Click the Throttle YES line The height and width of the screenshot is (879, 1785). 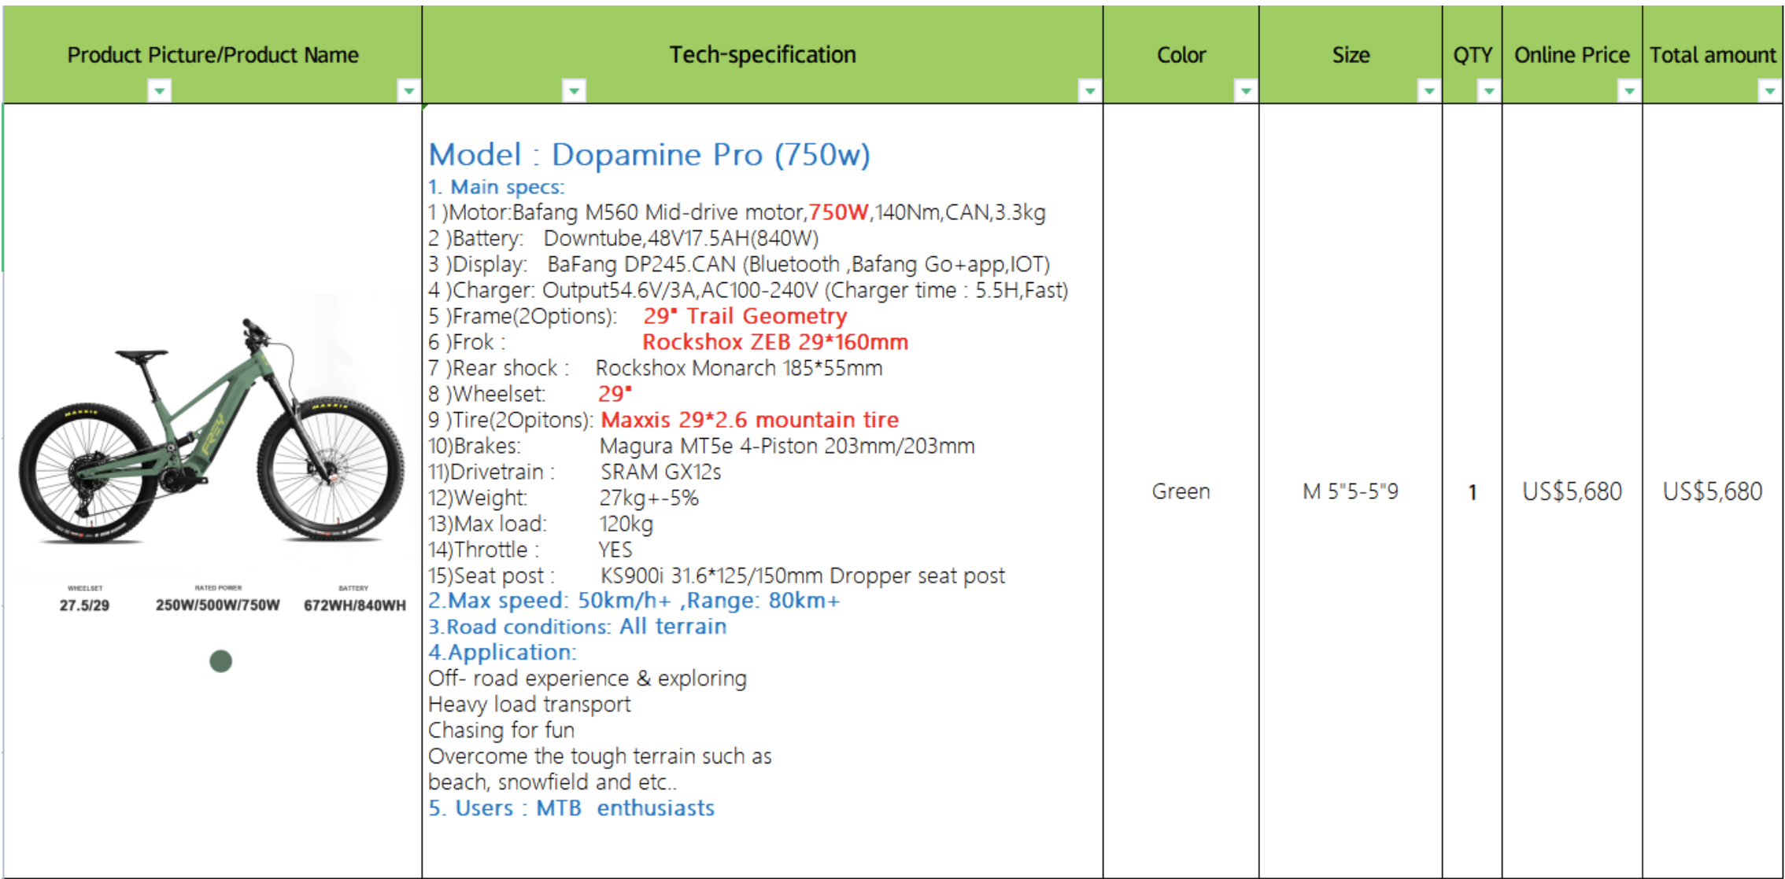530,550
